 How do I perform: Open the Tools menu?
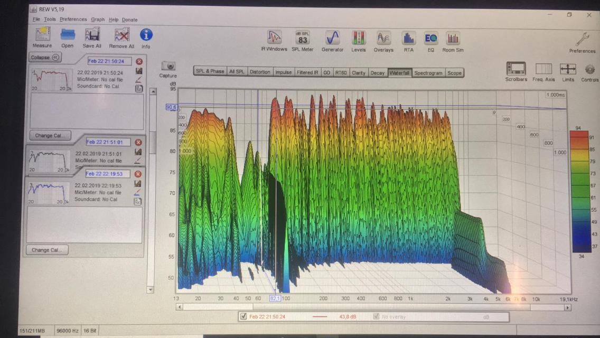(x=50, y=20)
